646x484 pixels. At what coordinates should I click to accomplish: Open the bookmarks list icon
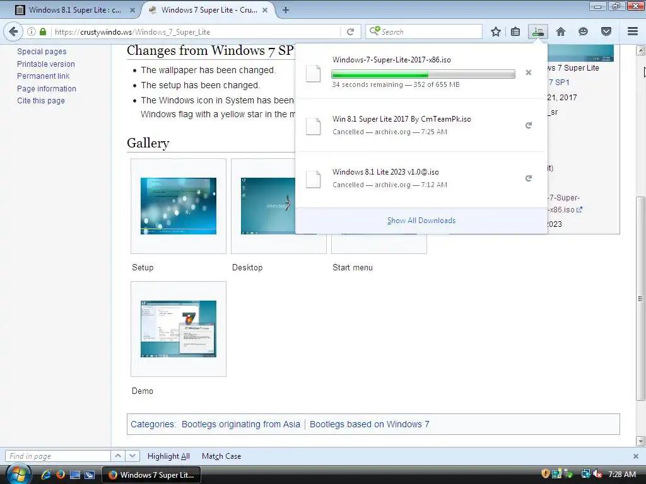(515, 32)
